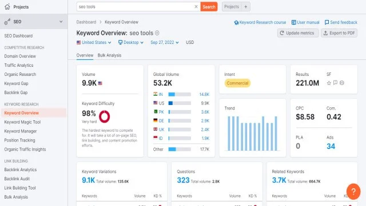This screenshot has width=366, height=206.
Task: Click the $8.58 CPC value
Action: pyautogui.click(x=305, y=117)
